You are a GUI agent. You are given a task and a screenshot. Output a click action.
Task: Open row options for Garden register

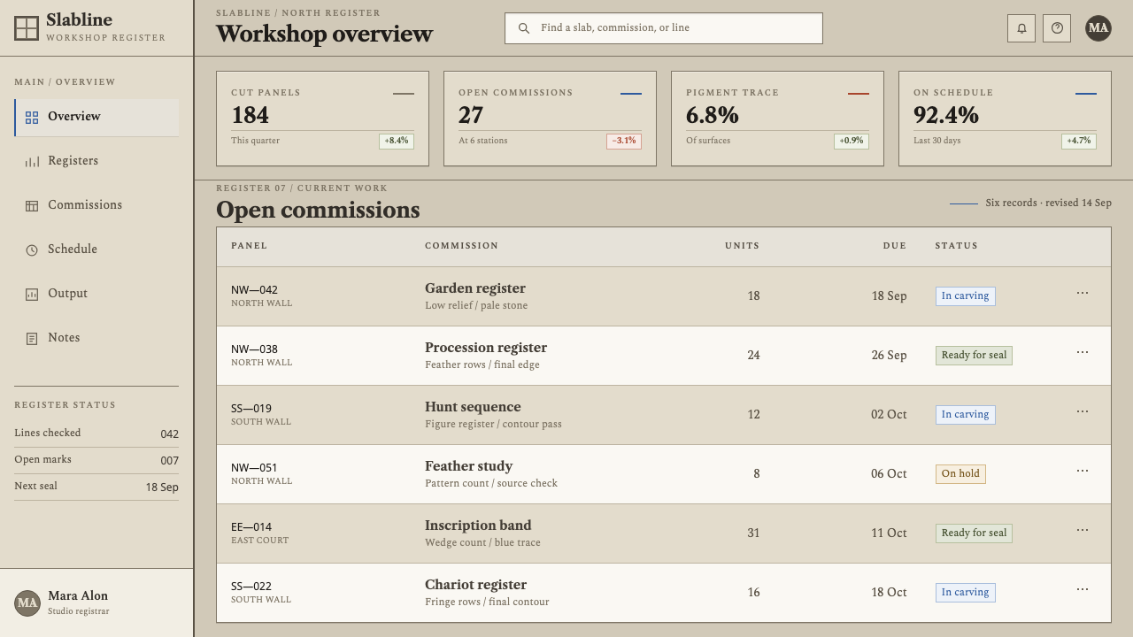click(1083, 294)
